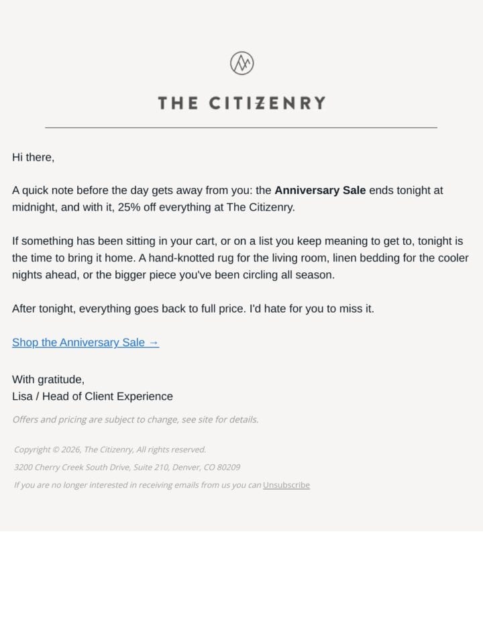Click the THE CITIZENRY wordmark
483x644 pixels.
tap(242, 103)
